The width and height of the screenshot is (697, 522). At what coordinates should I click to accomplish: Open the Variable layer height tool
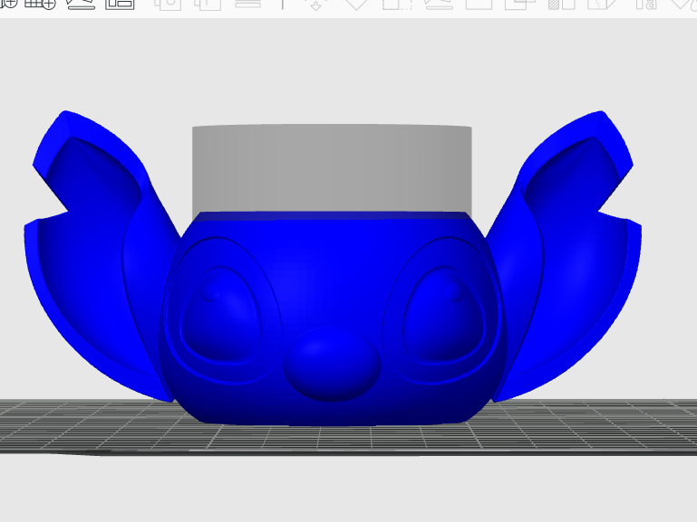(247, 4)
